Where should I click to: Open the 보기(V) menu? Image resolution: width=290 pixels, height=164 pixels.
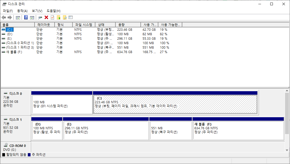[37, 11]
